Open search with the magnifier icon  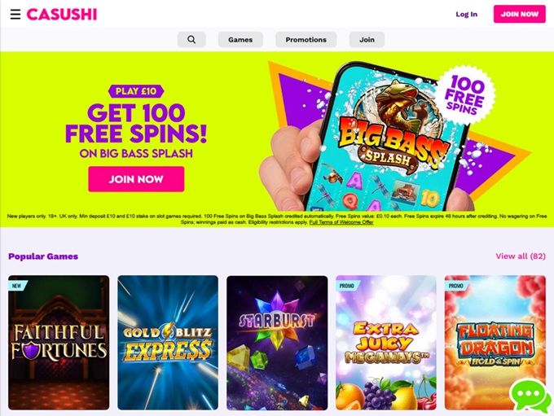point(191,40)
